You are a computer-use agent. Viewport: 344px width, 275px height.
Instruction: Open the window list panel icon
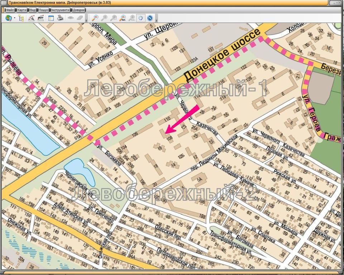click(x=51, y=18)
